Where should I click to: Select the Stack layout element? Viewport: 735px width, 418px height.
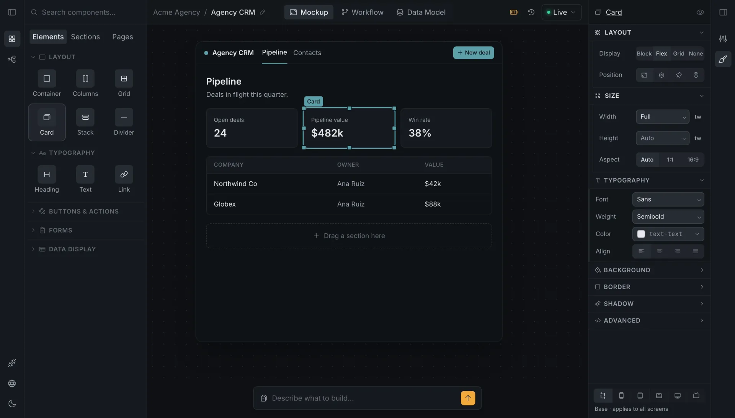coord(85,122)
